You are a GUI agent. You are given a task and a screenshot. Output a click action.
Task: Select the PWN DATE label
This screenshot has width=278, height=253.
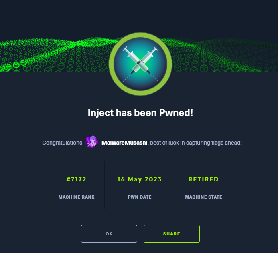coord(140,197)
